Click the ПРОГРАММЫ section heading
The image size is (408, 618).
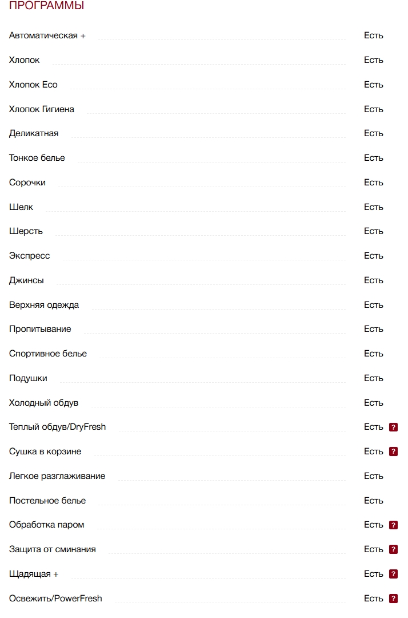tap(47, 6)
